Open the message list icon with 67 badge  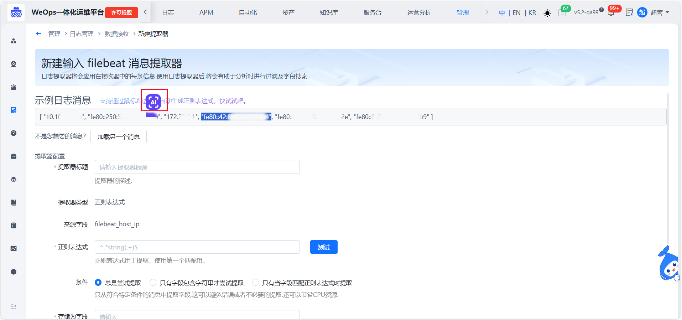tap(562, 13)
